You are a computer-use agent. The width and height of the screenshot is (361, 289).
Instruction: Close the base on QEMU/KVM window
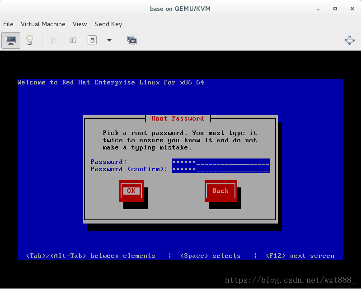tap(352, 9)
